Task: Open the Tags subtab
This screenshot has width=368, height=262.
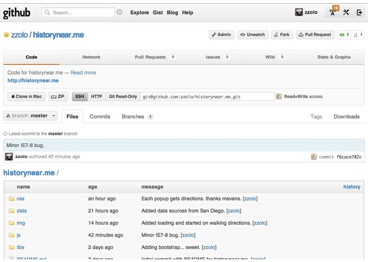Action: 316,117
